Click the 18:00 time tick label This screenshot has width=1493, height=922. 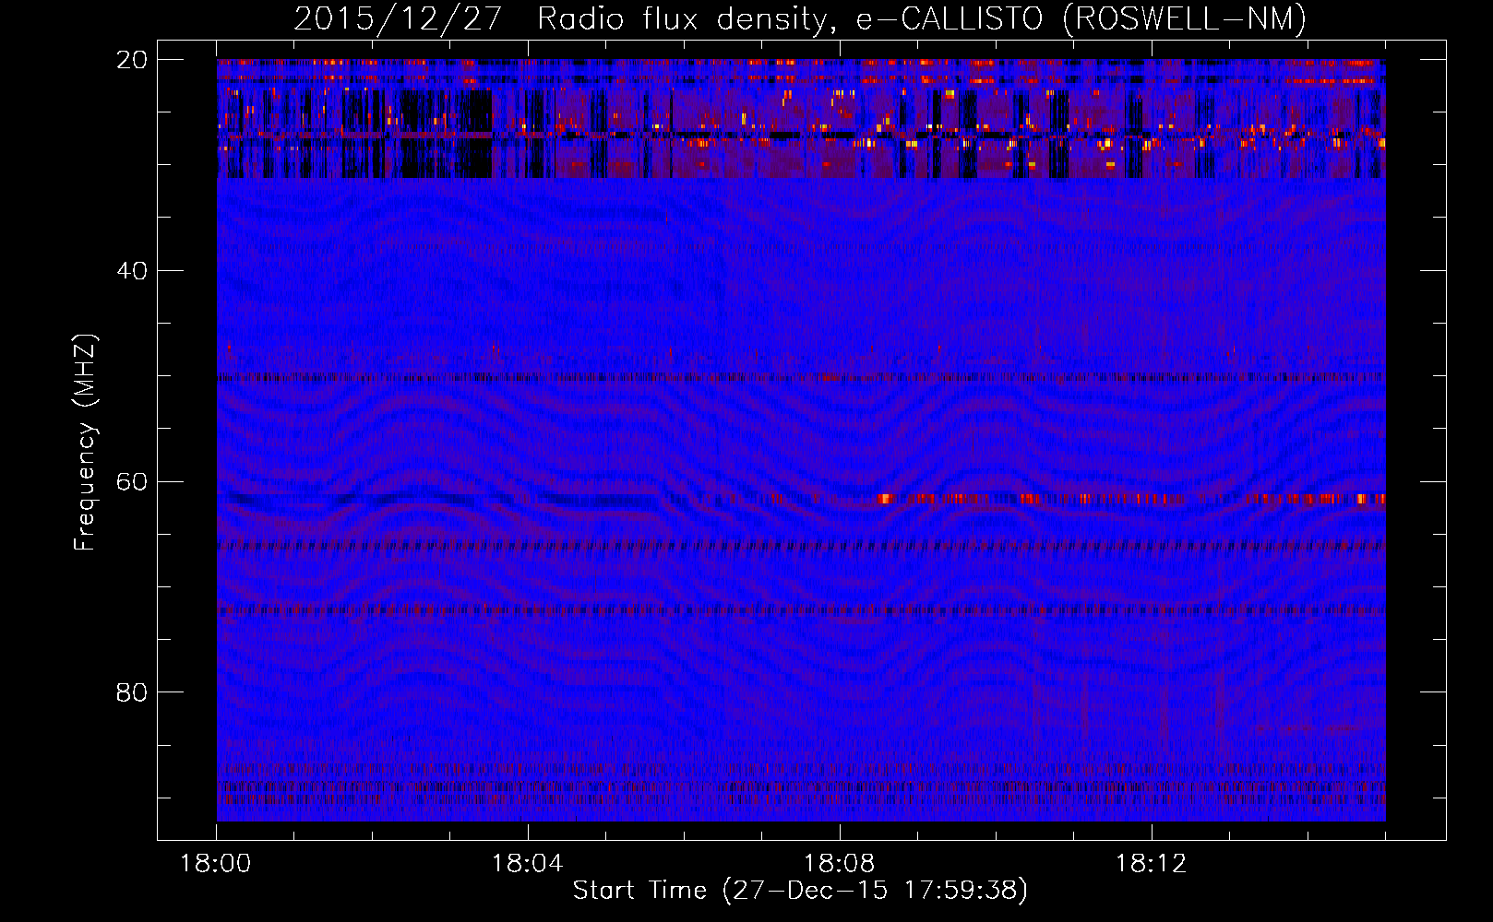[216, 864]
